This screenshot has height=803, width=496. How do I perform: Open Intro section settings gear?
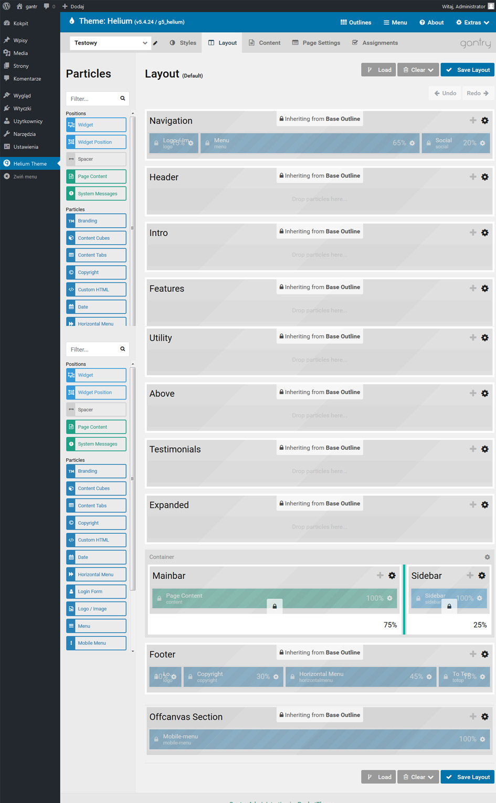click(485, 233)
